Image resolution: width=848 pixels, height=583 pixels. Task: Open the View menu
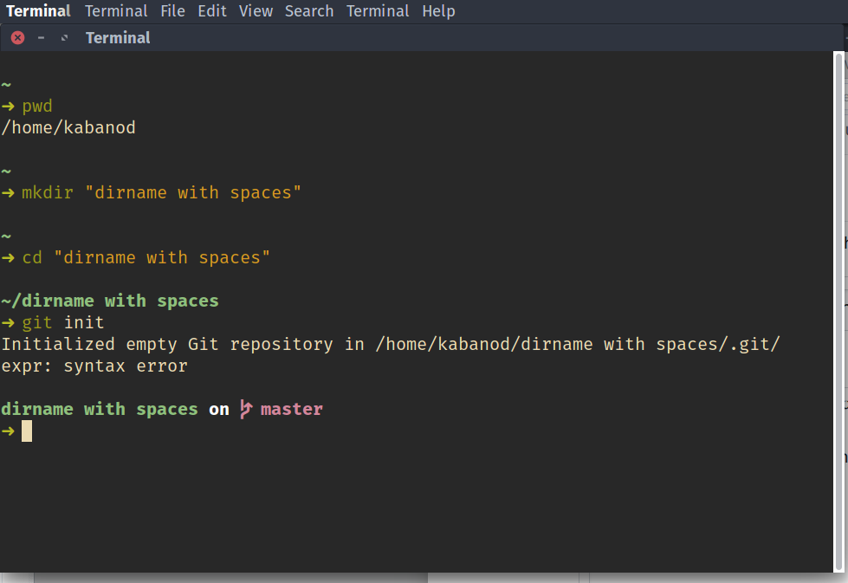pos(256,10)
